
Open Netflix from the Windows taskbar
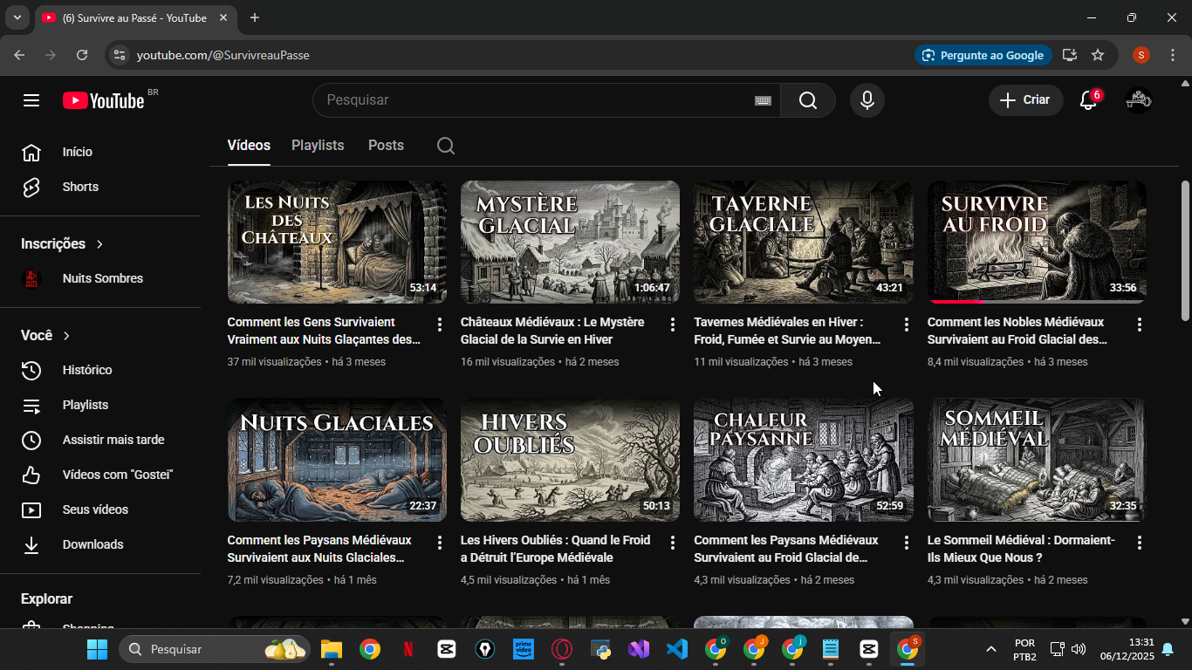[408, 649]
